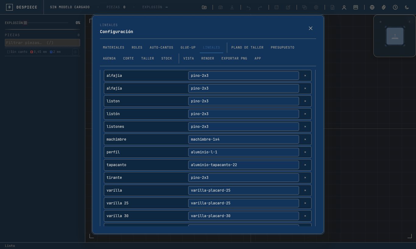Click the Listo status bar text

pos(10,246)
